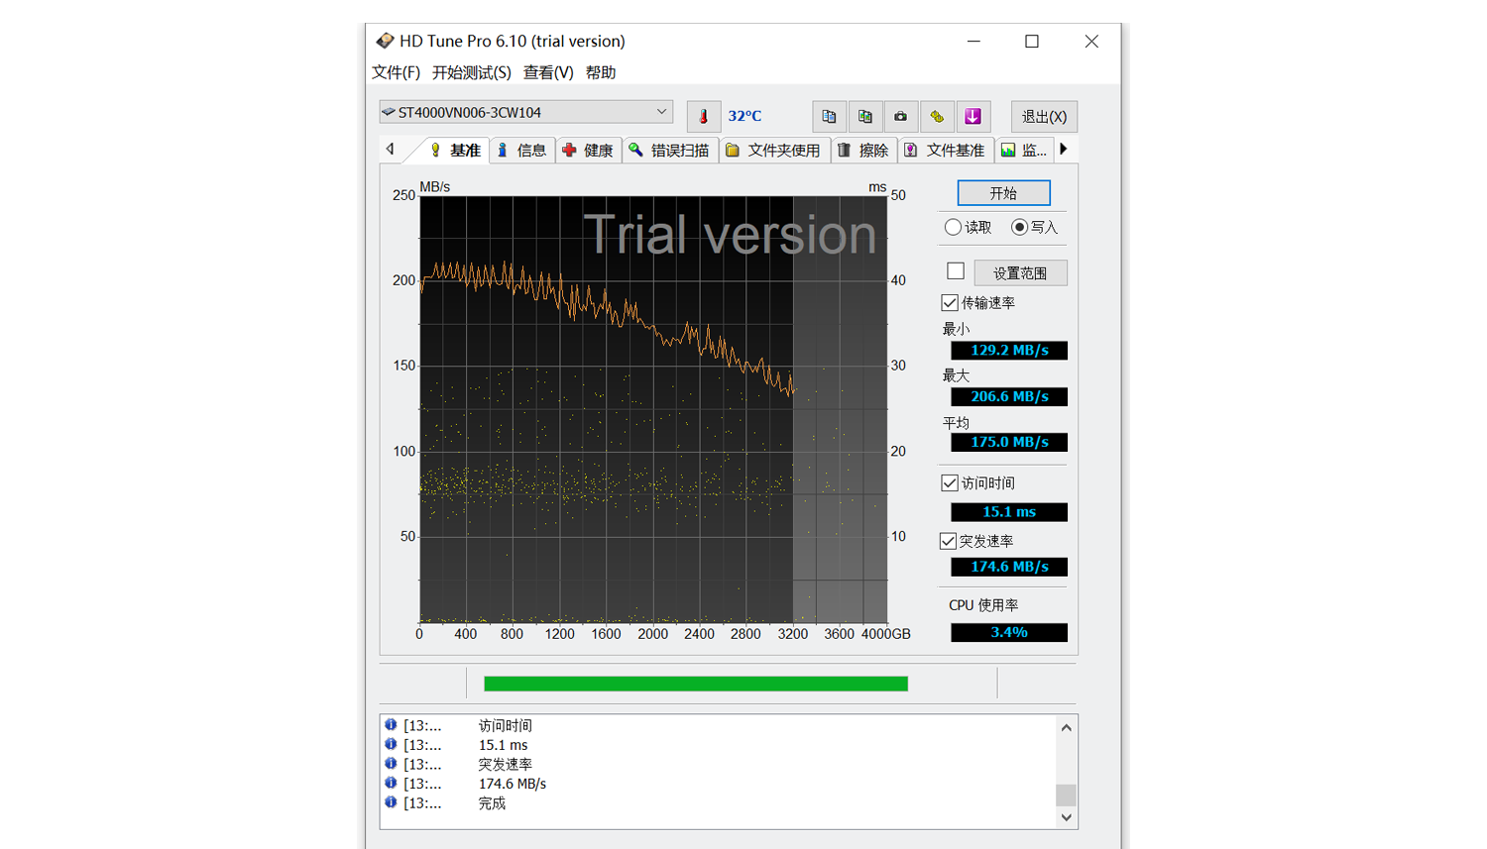The width and height of the screenshot is (1487, 849).
Task: Click the green progress bar
Action: coord(696,684)
